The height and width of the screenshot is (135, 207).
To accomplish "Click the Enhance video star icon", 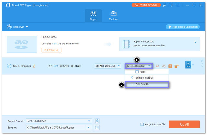I will [157, 66].
